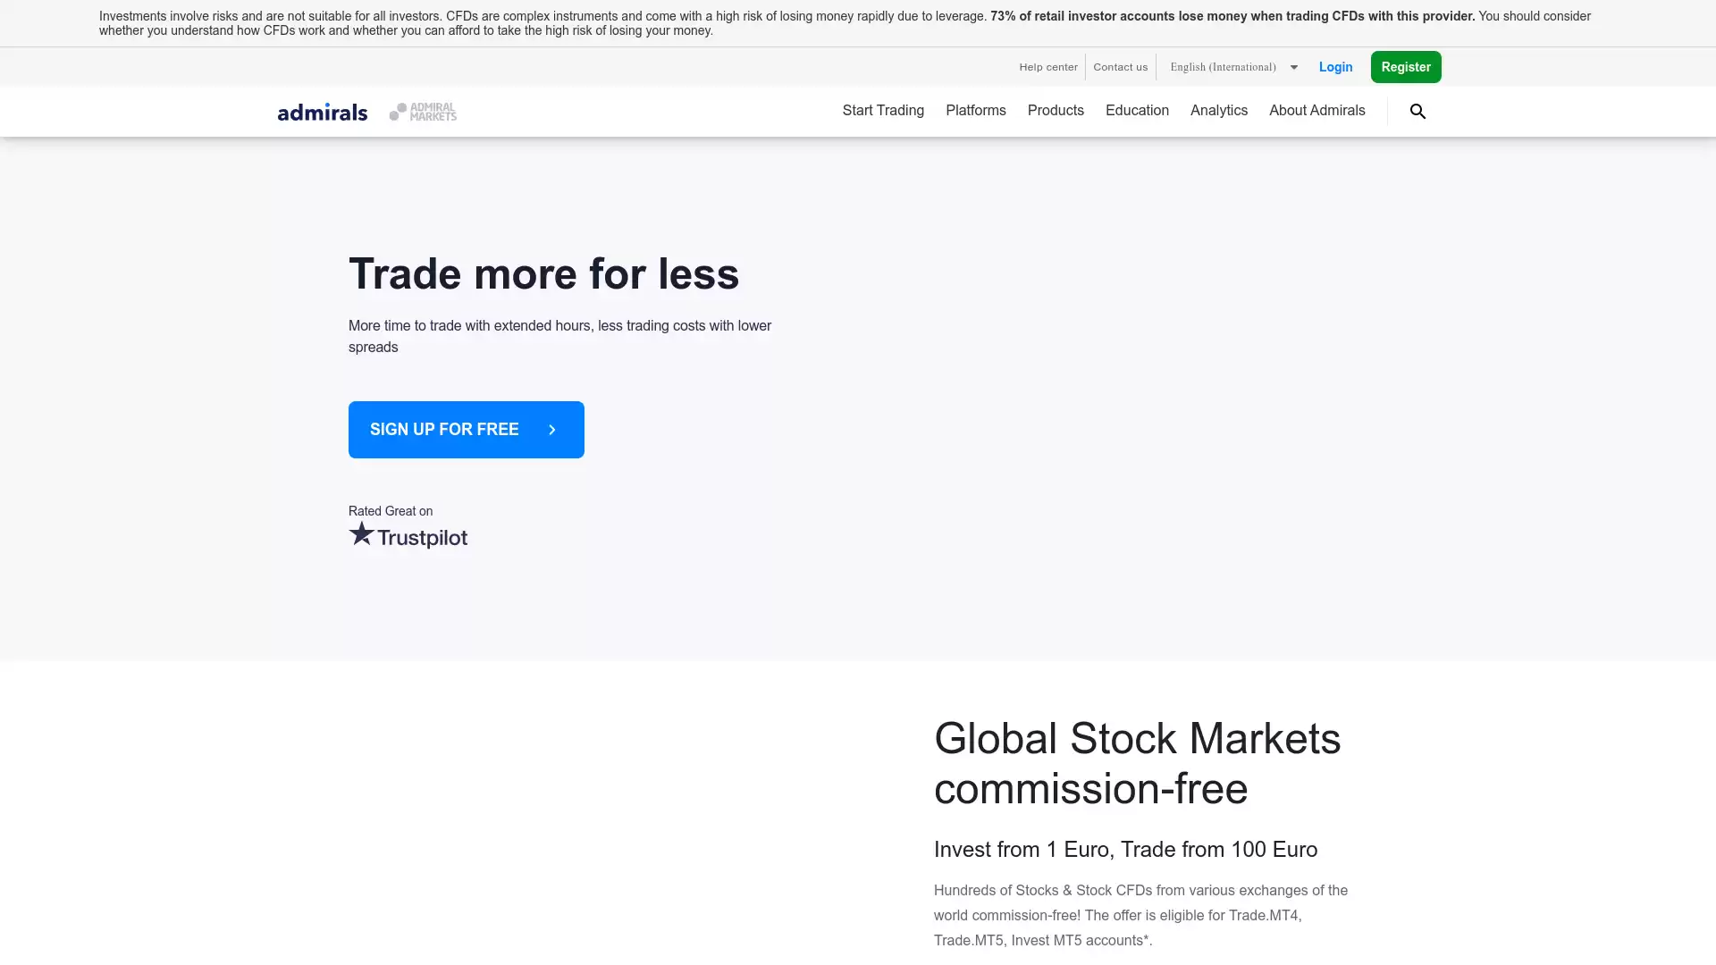The height and width of the screenshot is (965, 1716).
Task: Click the Admiral Markets grey logo
Action: click(423, 112)
